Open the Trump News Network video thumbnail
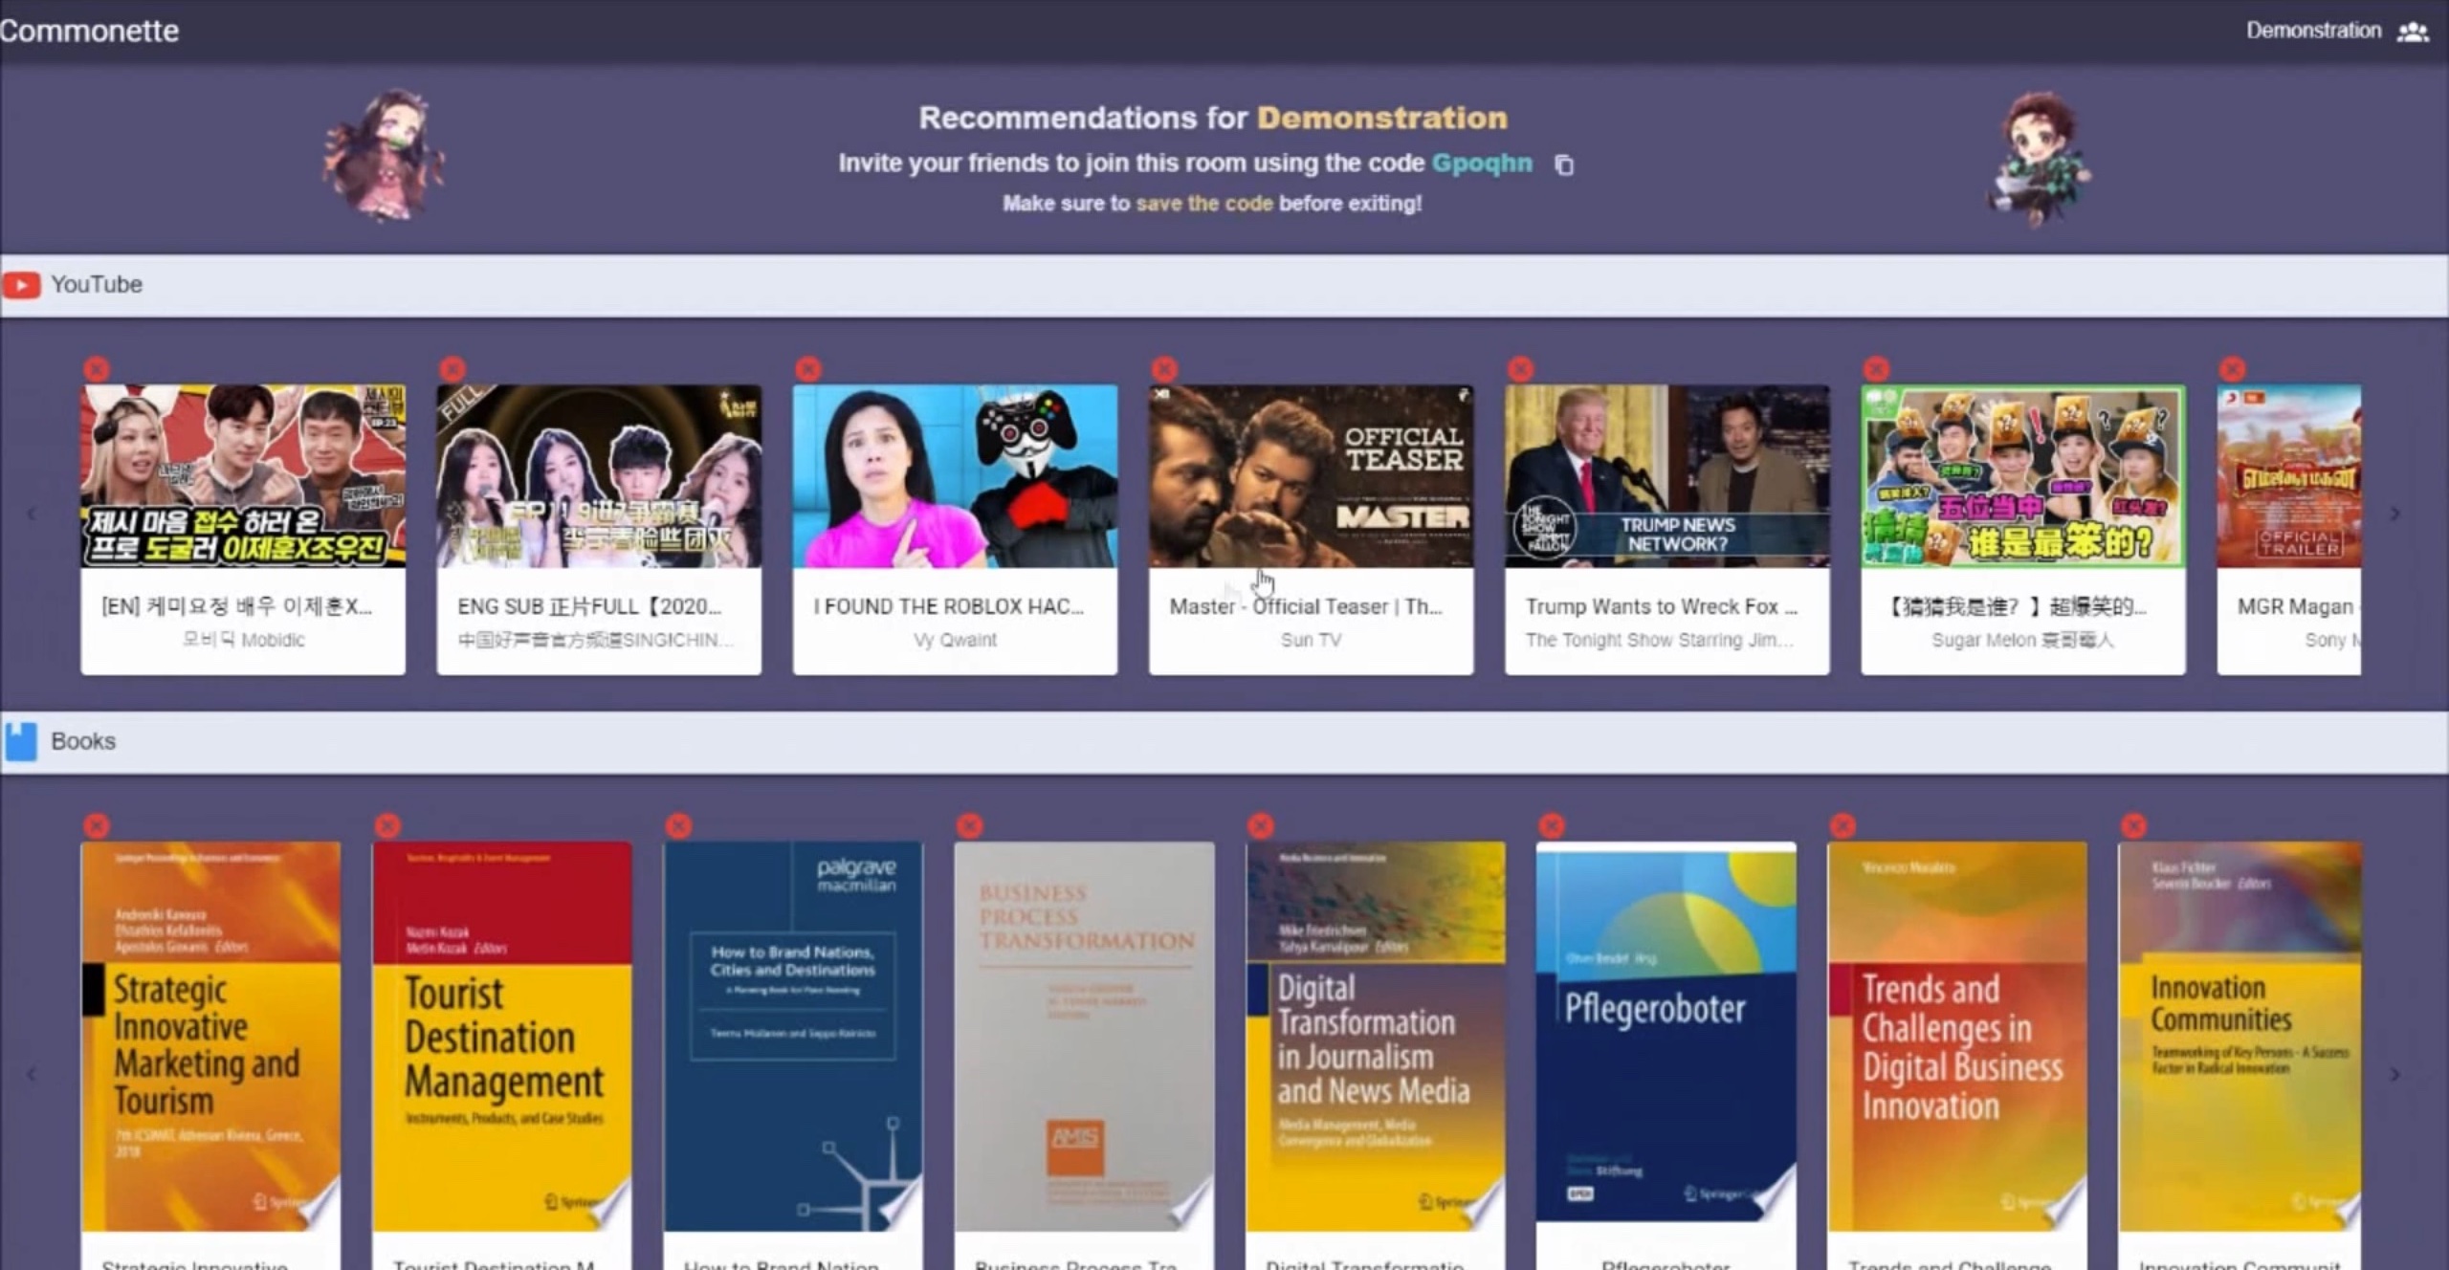The image size is (2449, 1270). tap(1666, 476)
